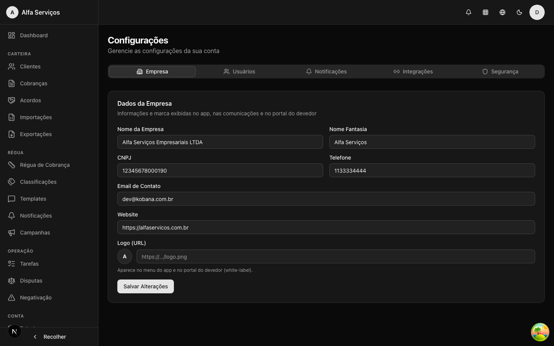Click the Alfa Serviços company logo avatar
This screenshot has height=346, width=554.
point(12,12)
